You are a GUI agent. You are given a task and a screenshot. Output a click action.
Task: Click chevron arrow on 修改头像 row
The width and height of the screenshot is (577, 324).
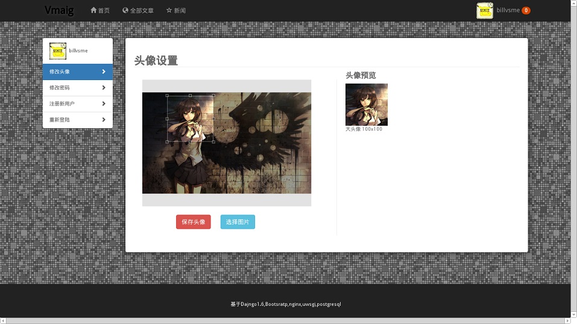[104, 72]
